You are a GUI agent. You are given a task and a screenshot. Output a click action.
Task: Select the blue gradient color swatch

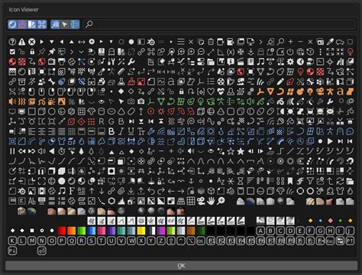coord(92,231)
